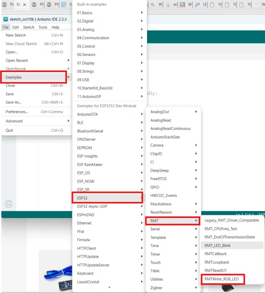Expand the BLE submenu arrow
The image size is (265, 293).
click(x=142, y=122)
